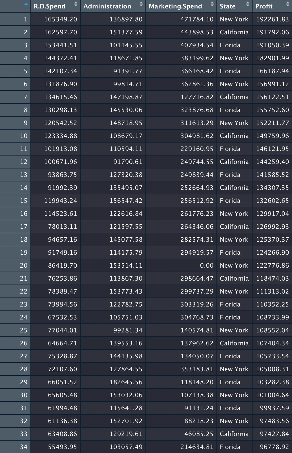This screenshot has width=292, height=453.
Task: Click Marketing.Spend value 127716.82
Action: tap(197, 97)
